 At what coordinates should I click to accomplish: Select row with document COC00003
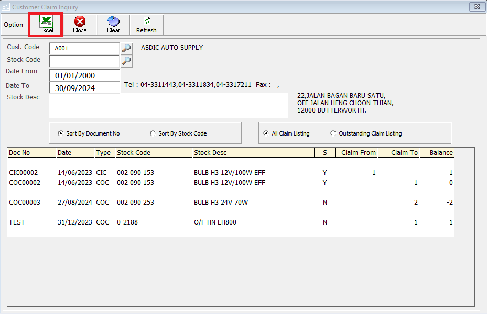(x=231, y=203)
